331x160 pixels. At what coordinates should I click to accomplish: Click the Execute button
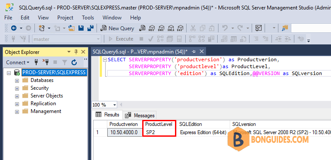click(121, 39)
